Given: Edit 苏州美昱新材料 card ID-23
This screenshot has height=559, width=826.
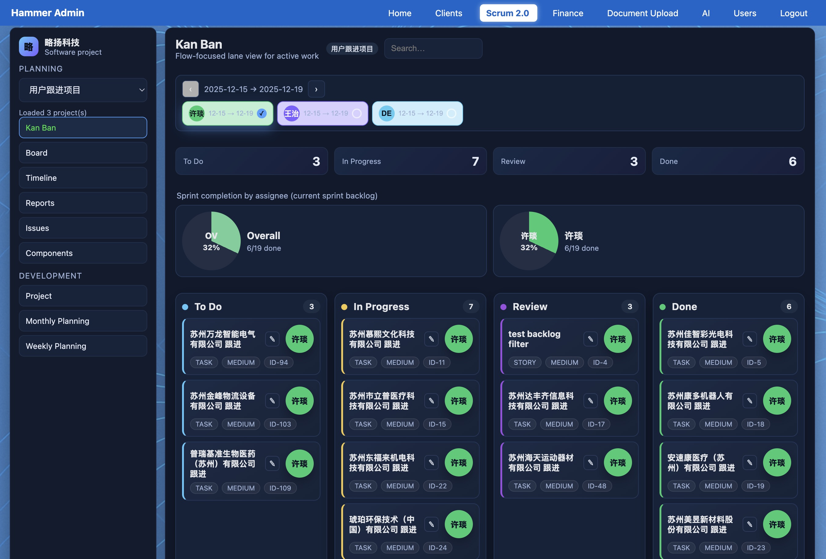Looking at the screenshot, I should 750,524.
